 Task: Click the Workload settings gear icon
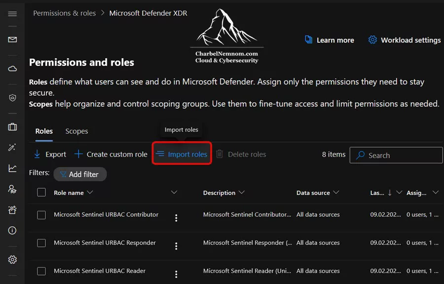click(372, 40)
